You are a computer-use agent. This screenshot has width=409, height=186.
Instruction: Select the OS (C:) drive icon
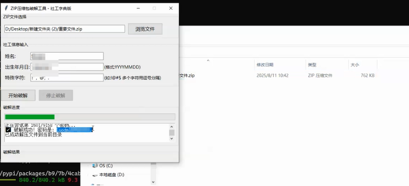[95, 166]
